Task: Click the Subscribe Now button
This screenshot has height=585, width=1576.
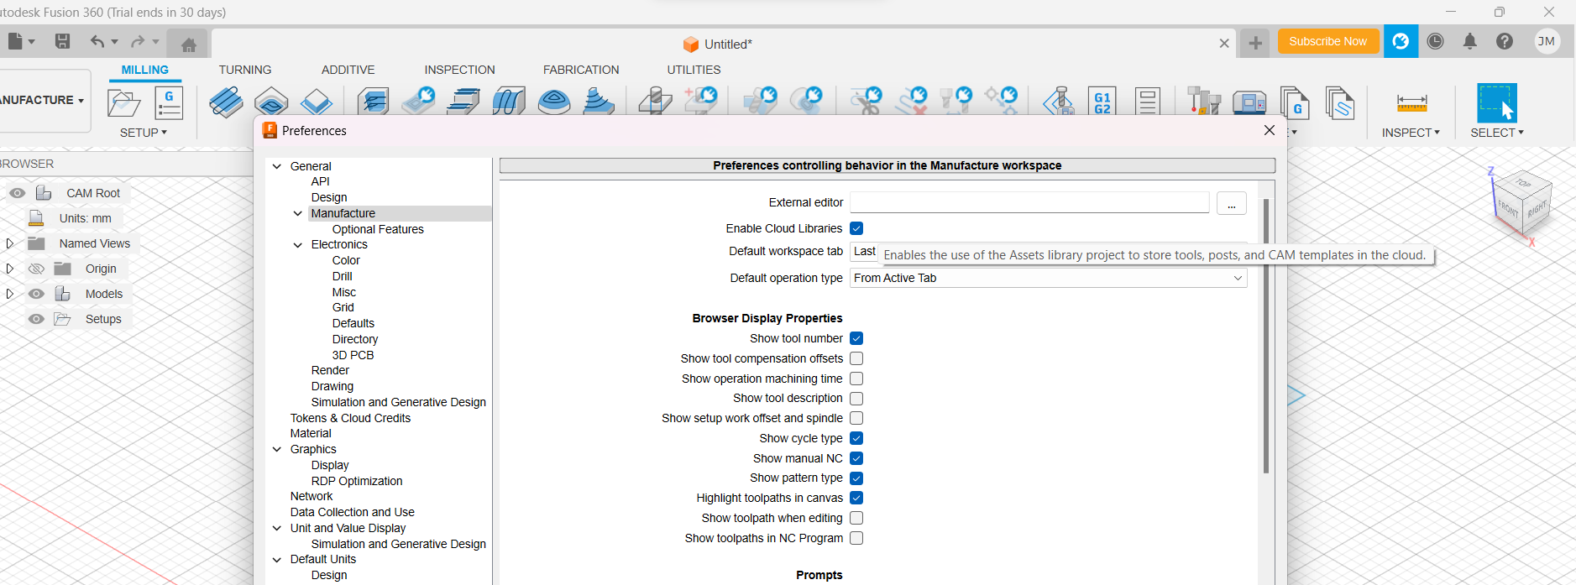Action: click(1328, 41)
